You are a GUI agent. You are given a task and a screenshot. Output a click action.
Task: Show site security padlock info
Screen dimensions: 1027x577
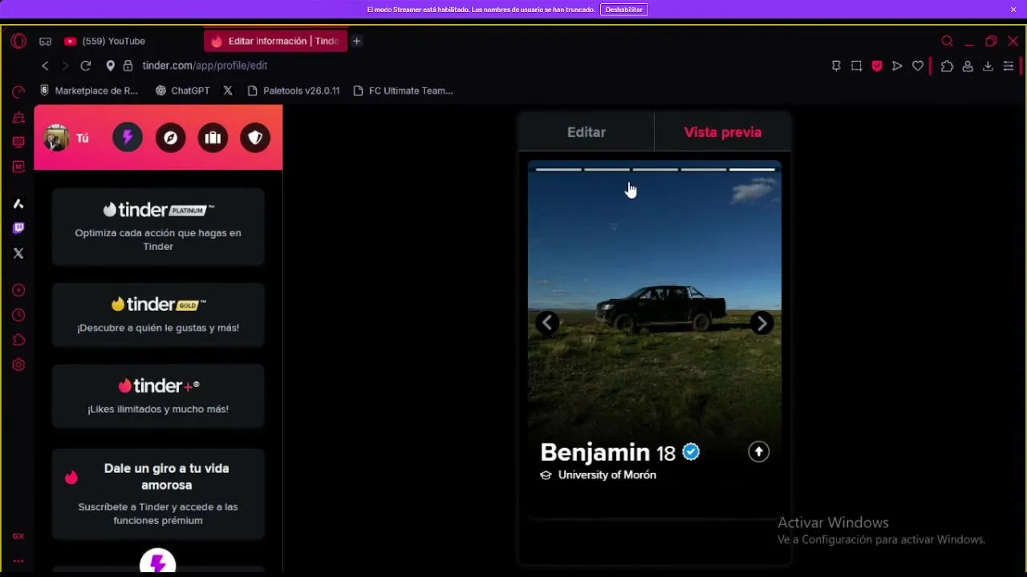pyautogui.click(x=128, y=66)
